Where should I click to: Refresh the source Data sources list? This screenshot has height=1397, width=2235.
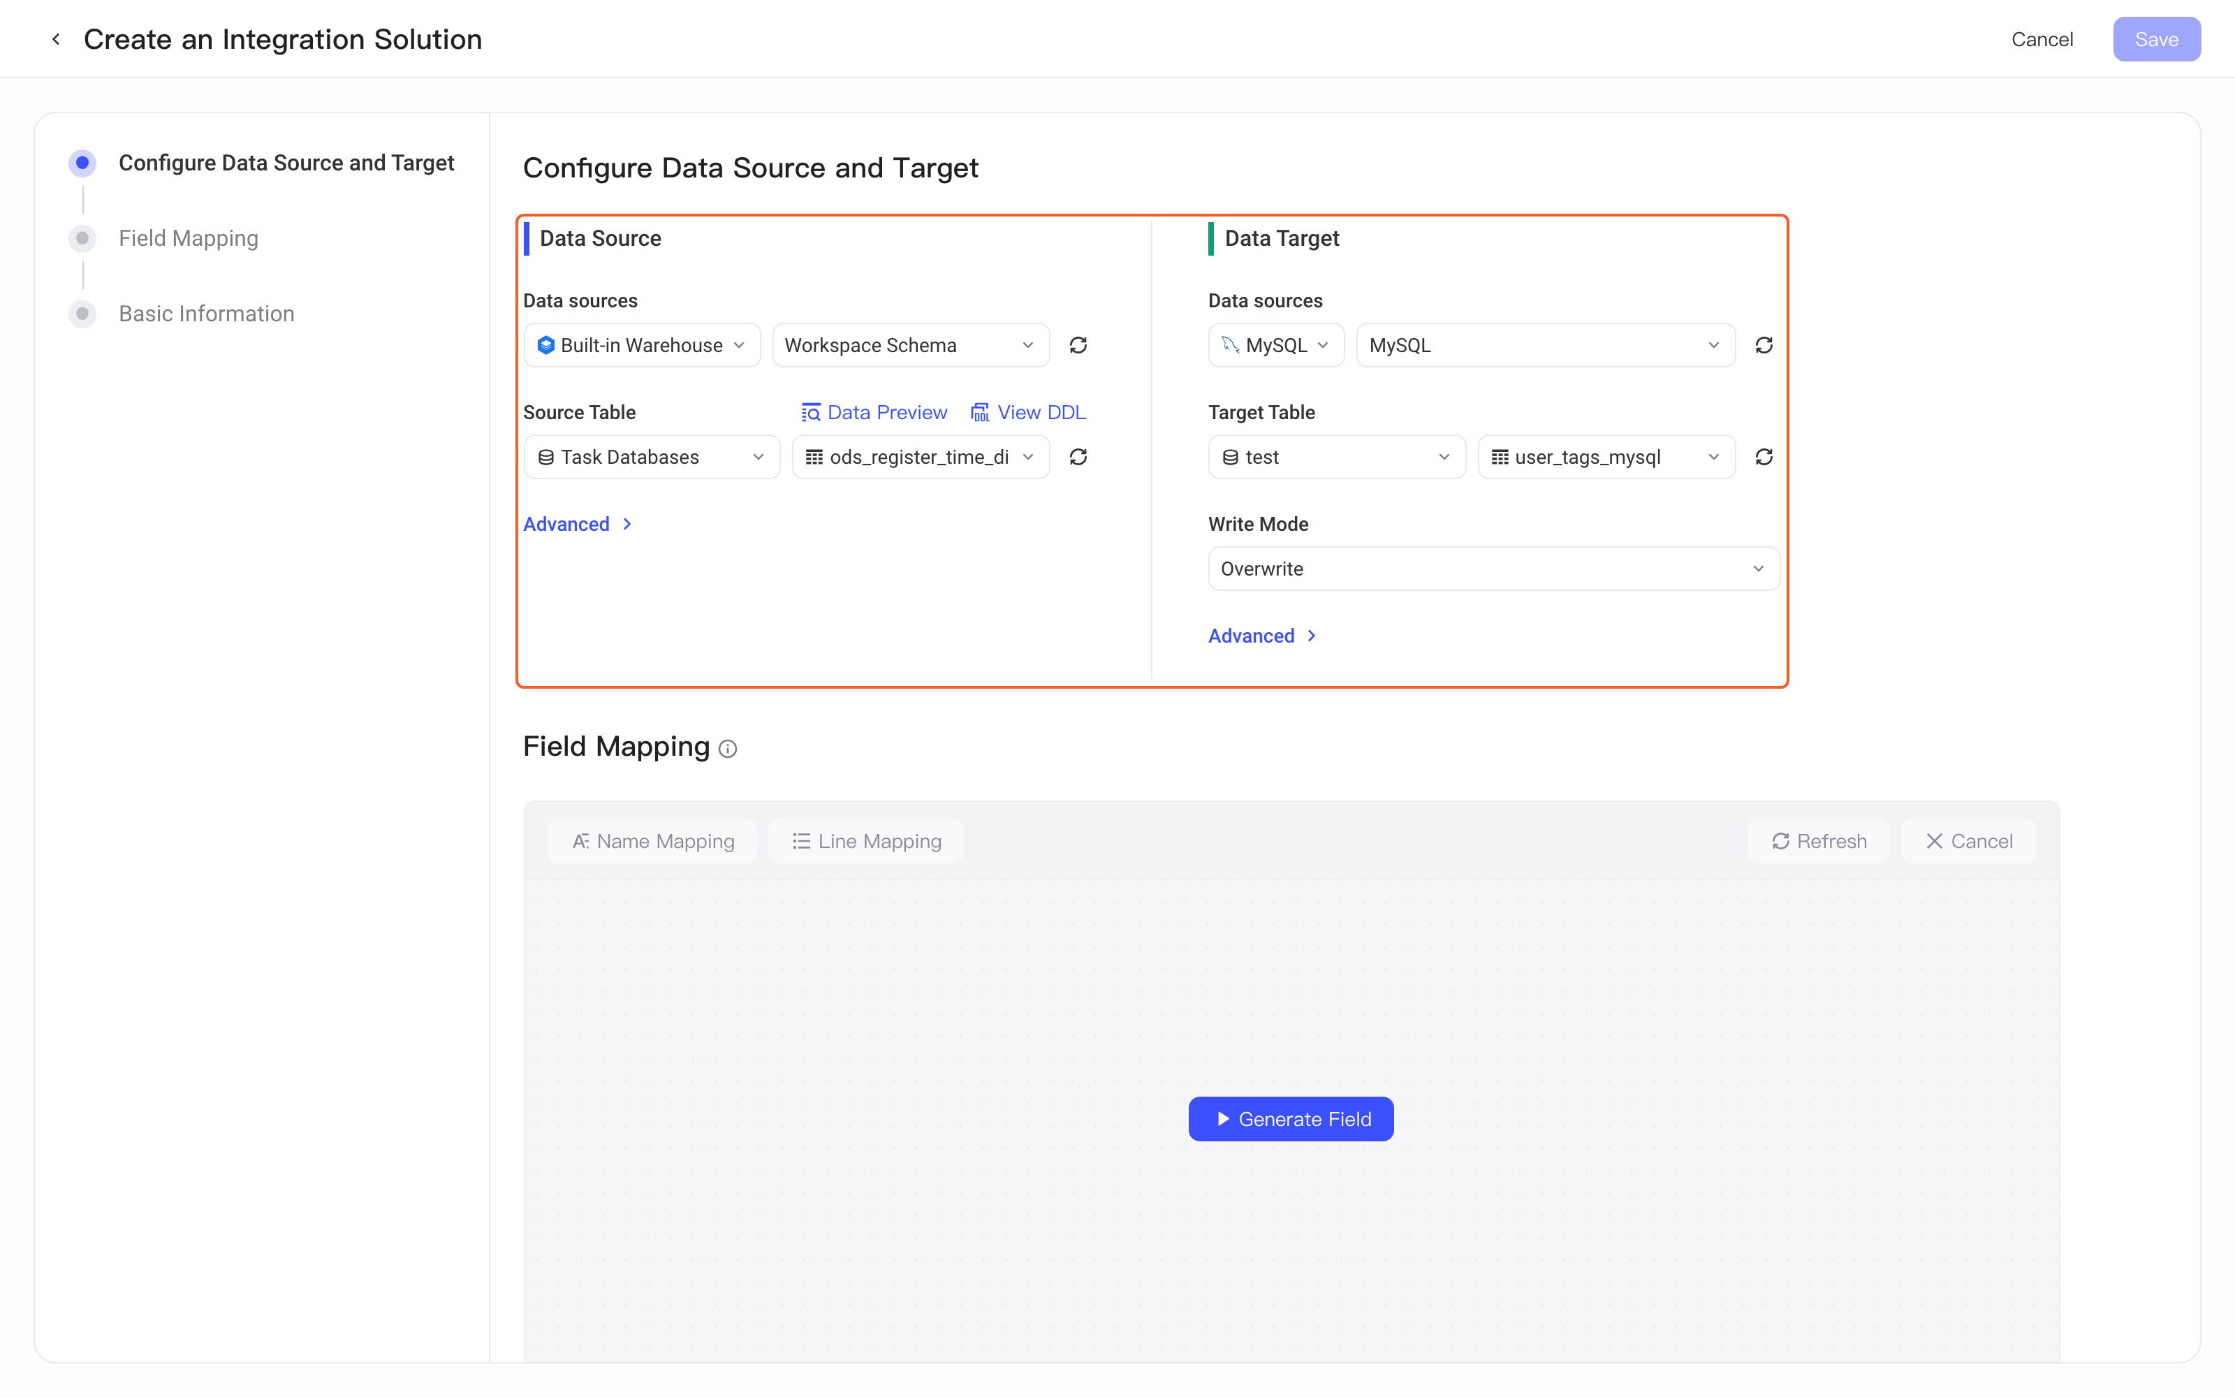coord(1078,346)
